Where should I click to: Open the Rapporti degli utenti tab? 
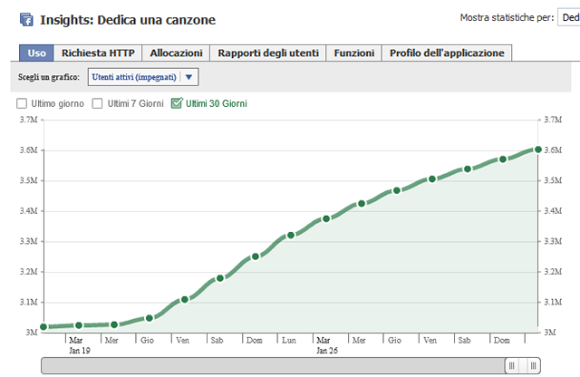tap(268, 53)
